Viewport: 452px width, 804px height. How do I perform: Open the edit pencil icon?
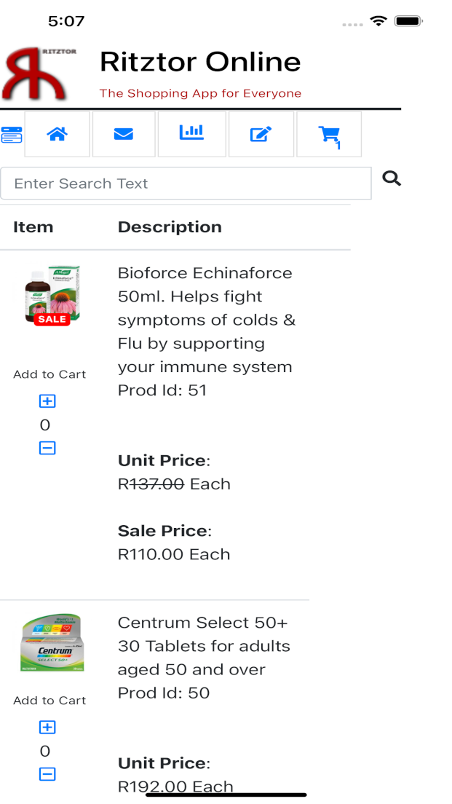tap(261, 134)
